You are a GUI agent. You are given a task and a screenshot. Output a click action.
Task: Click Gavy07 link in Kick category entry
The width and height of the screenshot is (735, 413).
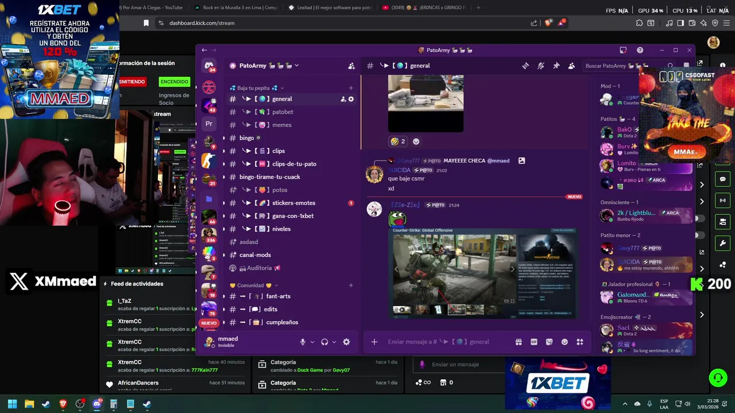341,370
